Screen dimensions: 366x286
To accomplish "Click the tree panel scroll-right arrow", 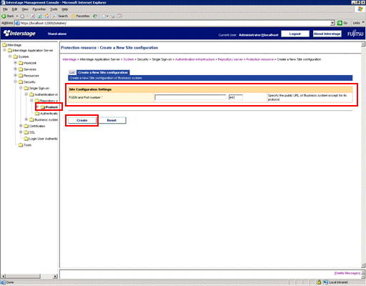I will click(x=55, y=276).
